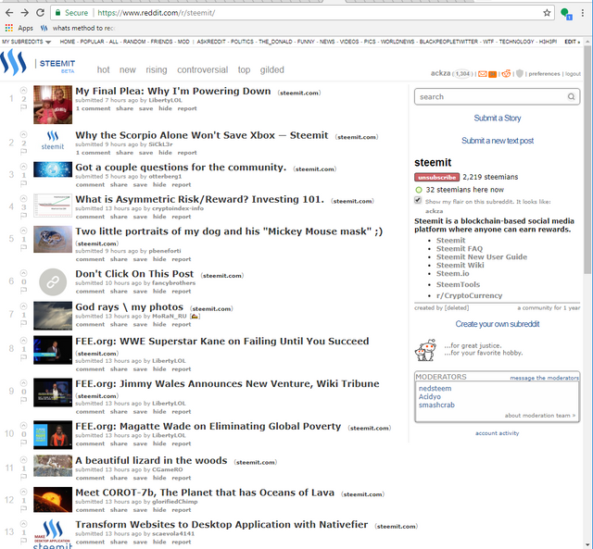
Task: Open the 'Steemit New User Guide' link
Action: 482,257
